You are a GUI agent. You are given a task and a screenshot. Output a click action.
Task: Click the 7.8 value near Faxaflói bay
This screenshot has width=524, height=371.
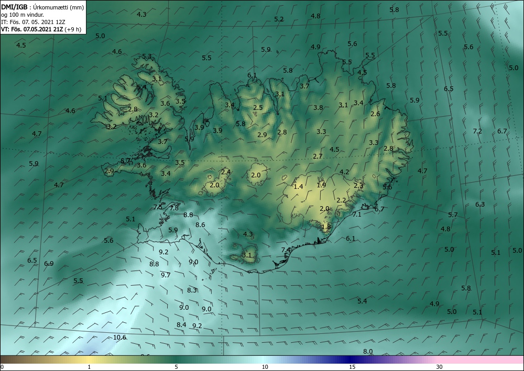(174, 208)
